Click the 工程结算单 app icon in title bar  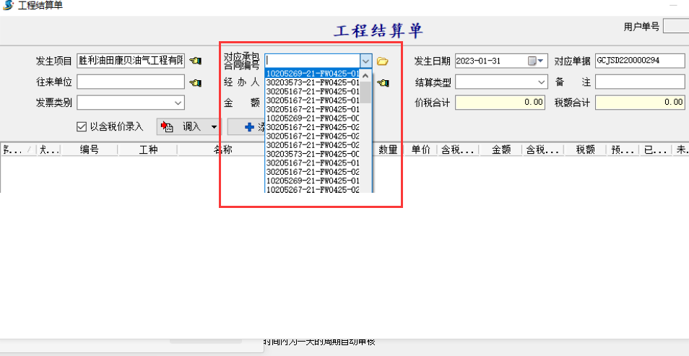point(8,6)
